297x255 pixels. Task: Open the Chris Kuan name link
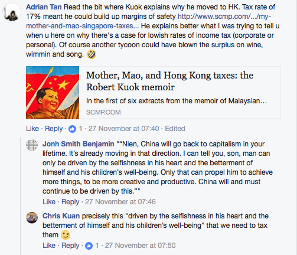[61, 216]
